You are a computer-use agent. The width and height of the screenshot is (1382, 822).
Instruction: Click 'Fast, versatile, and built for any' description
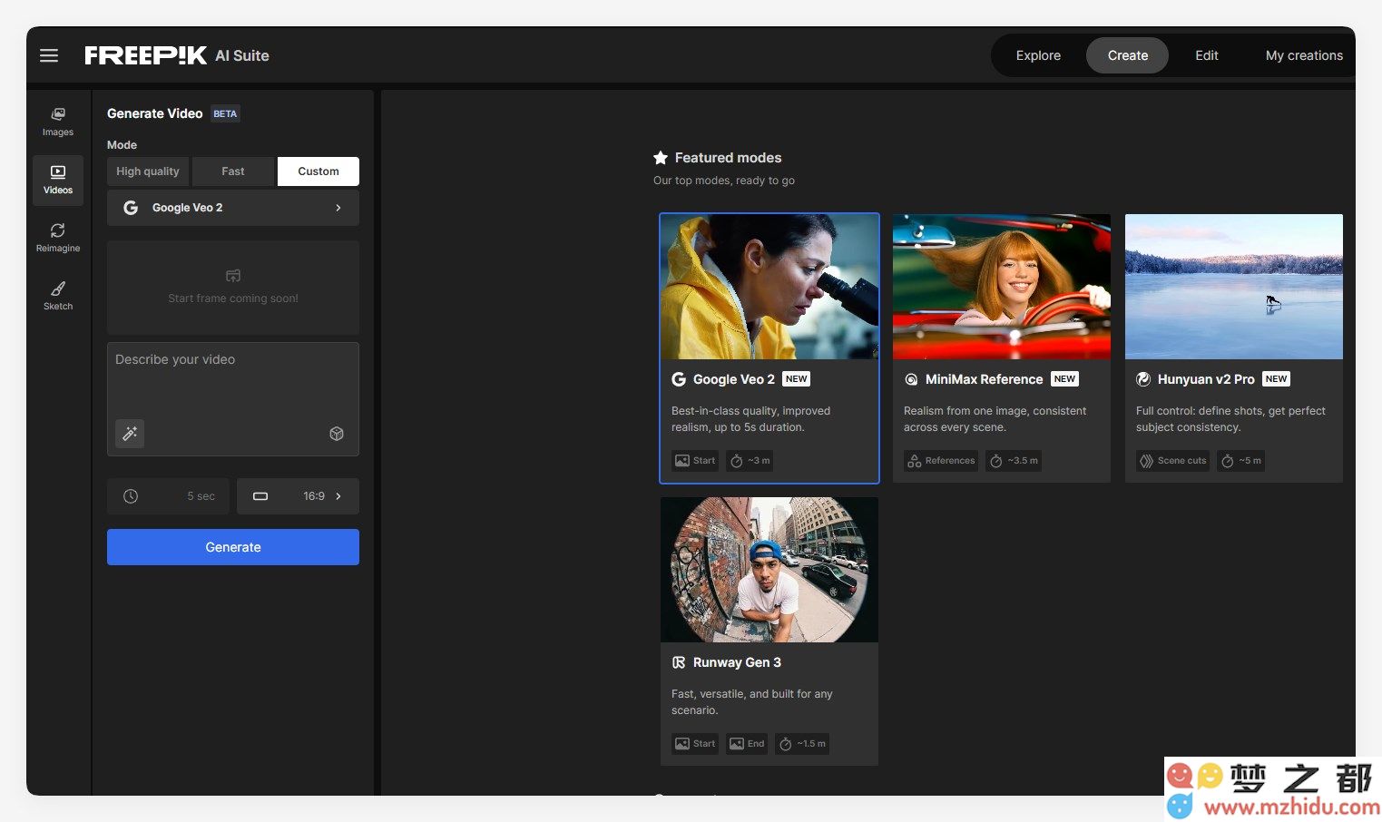751,702
